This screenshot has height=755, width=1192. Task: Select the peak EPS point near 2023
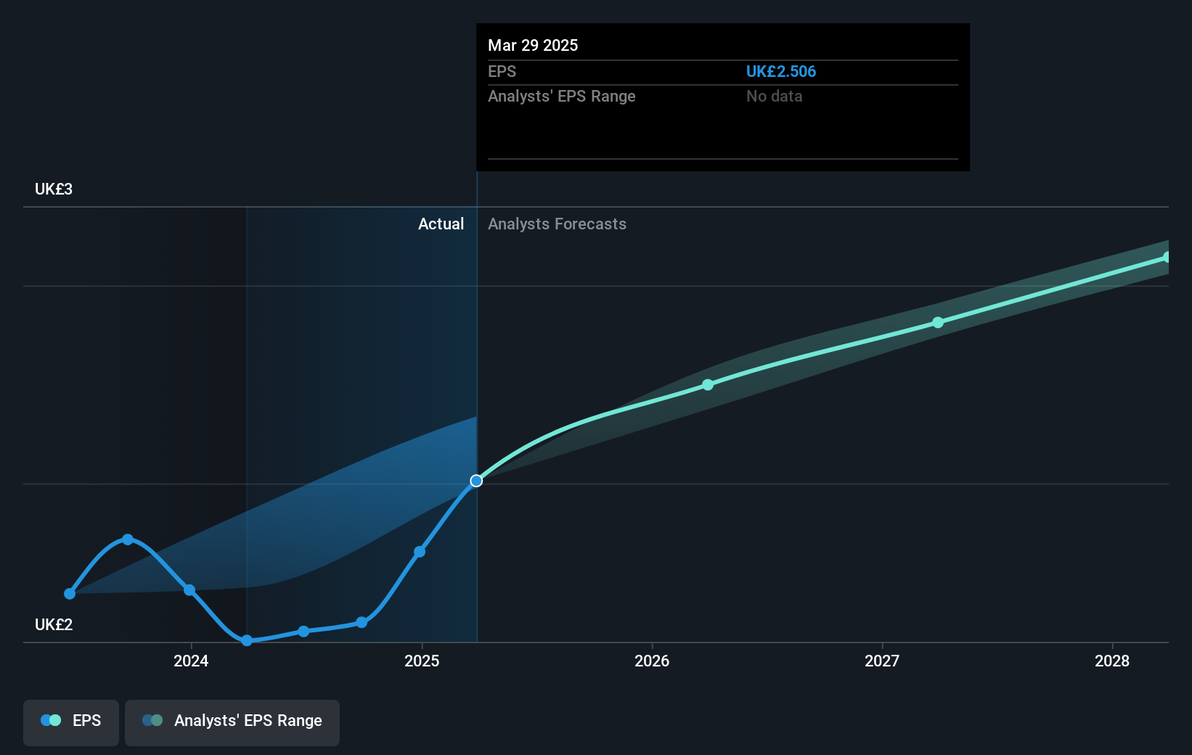point(128,539)
